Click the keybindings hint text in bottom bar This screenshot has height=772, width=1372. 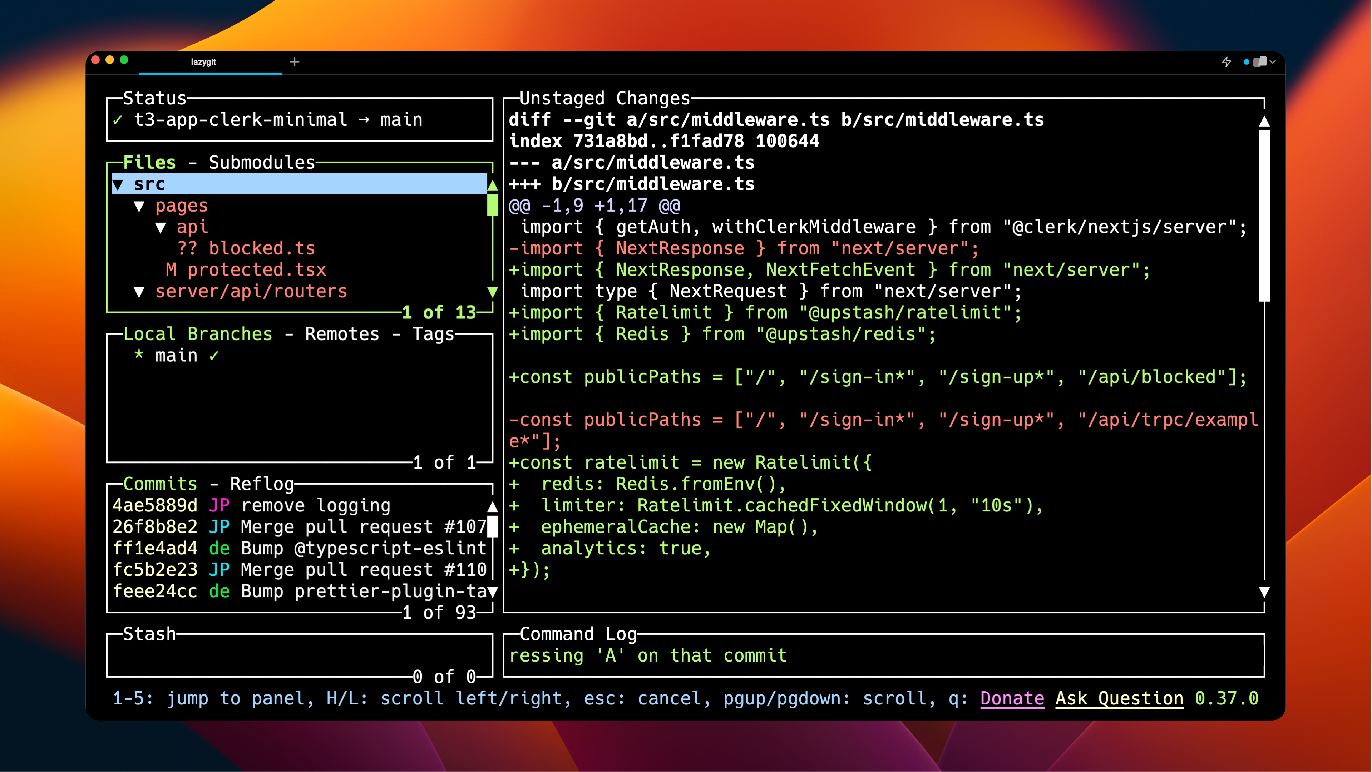540,698
